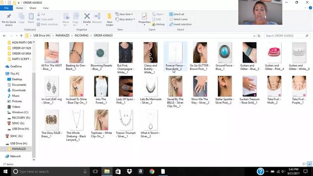Click INCOMING in the address path
Viewport: 313px width, 176px height.
pos(82,36)
